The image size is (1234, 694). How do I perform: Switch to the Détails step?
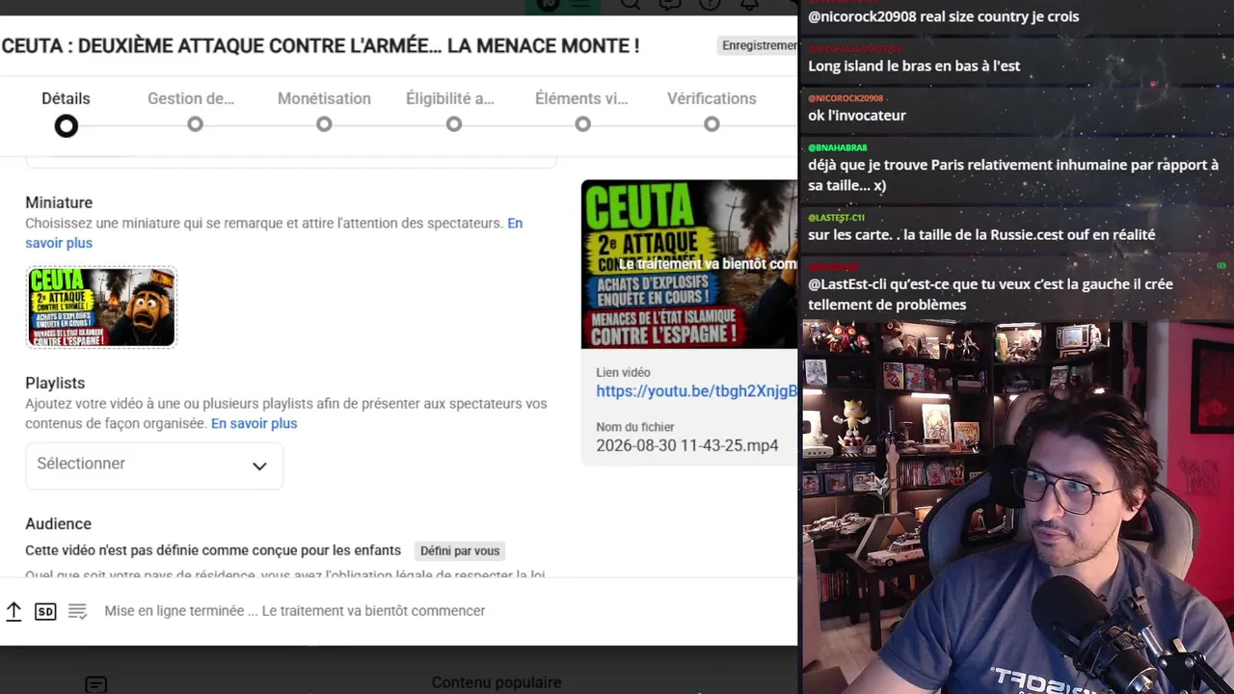(66, 112)
